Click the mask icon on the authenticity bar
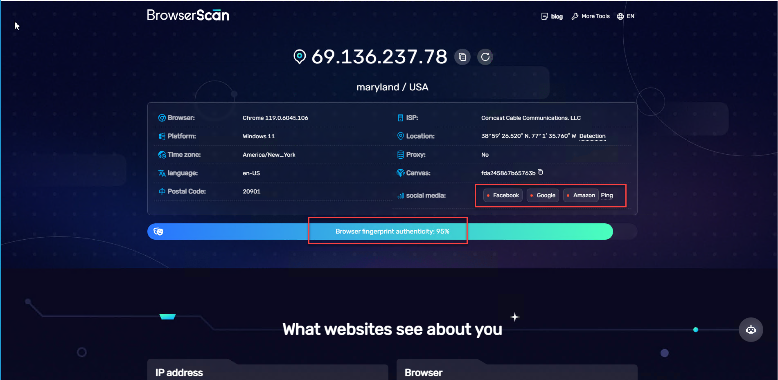The width and height of the screenshot is (778, 380). [158, 232]
